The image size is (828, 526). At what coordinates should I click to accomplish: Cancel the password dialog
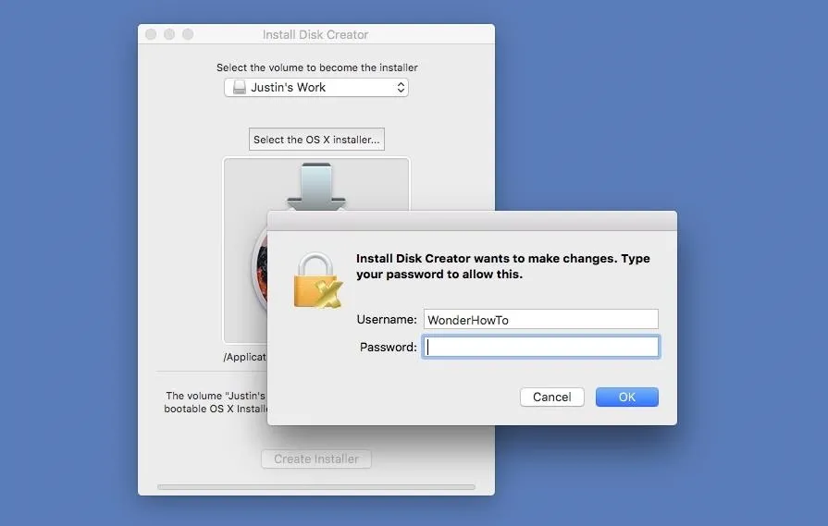click(551, 397)
